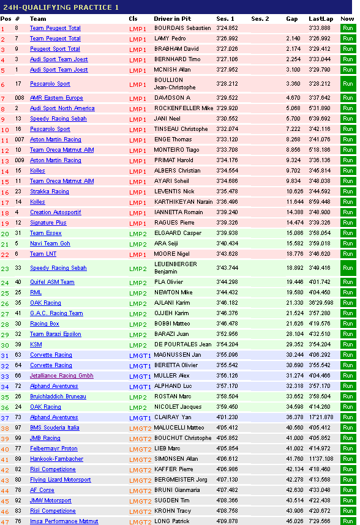360x525 pixels.
Task: Click Run status in Pescarolo Sport car 17 row
Action: click(348, 84)
